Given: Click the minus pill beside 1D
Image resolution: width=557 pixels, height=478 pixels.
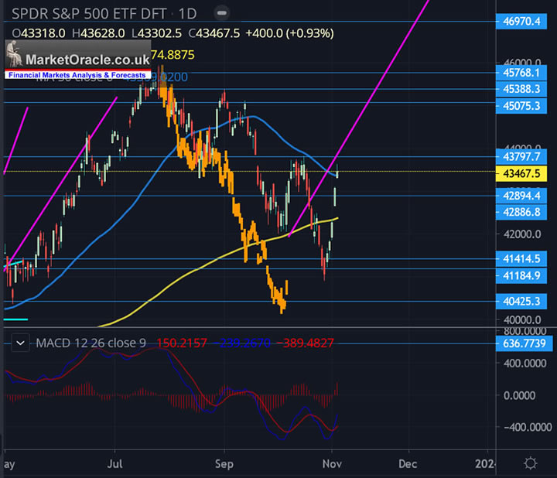Looking at the screenshot, I should [x=222, y=13].
